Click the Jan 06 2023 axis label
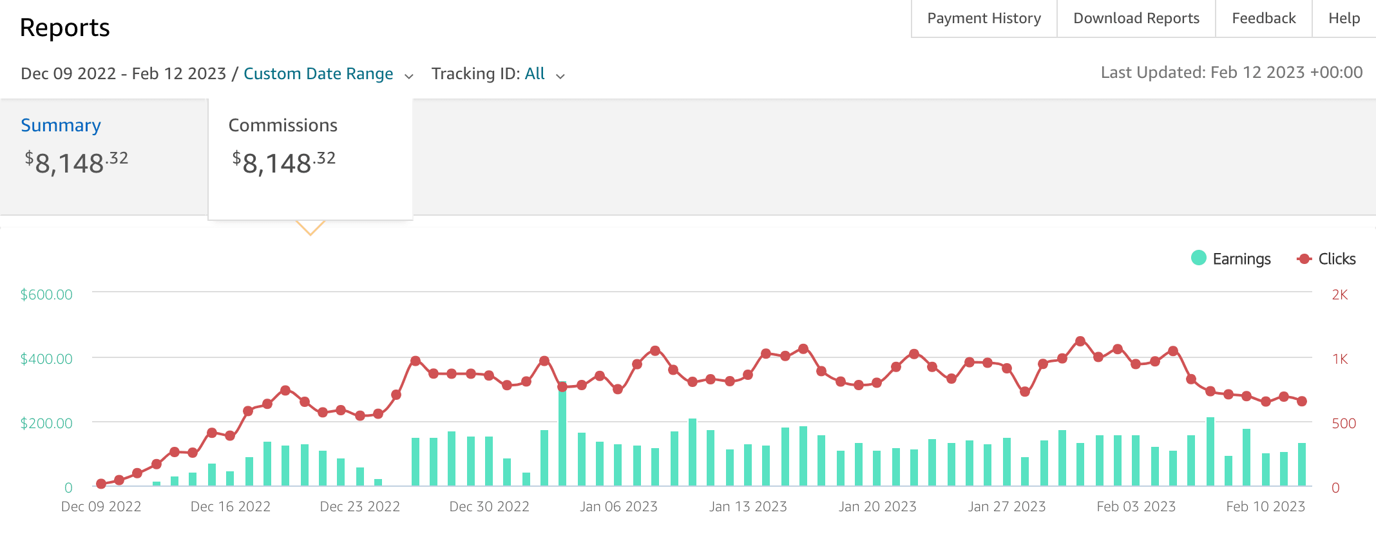1376x546 pixels. pos(618,507)
